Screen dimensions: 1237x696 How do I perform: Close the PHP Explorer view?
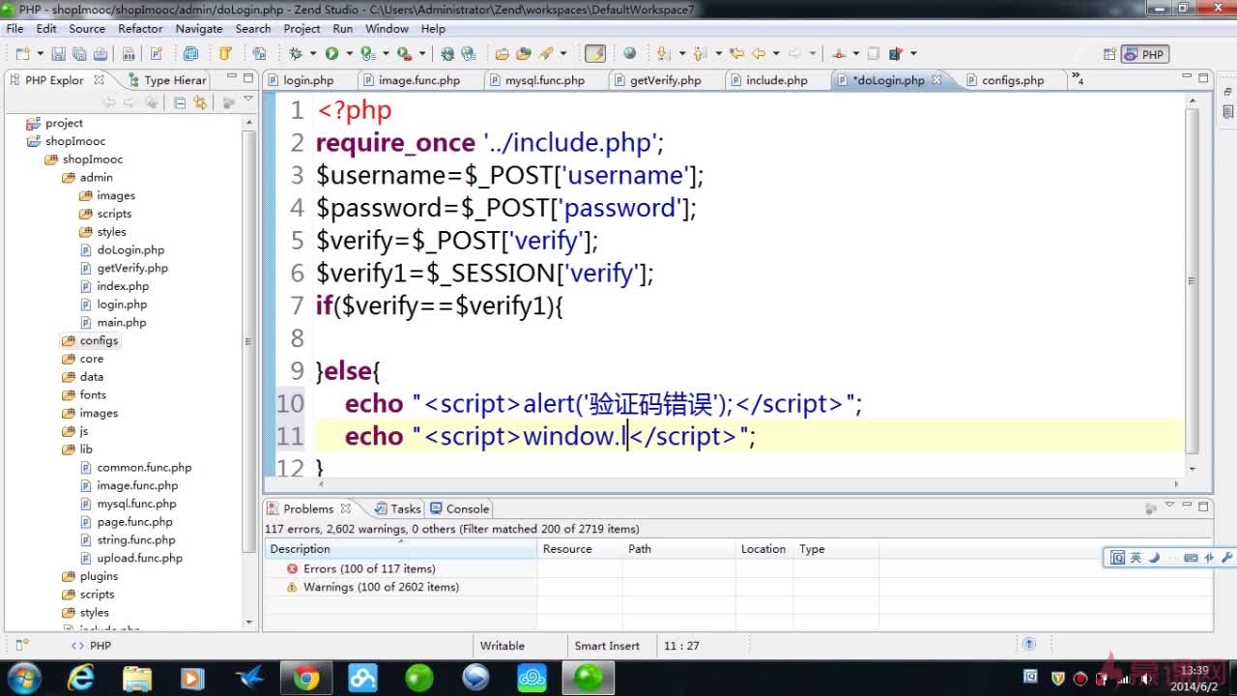99,80
